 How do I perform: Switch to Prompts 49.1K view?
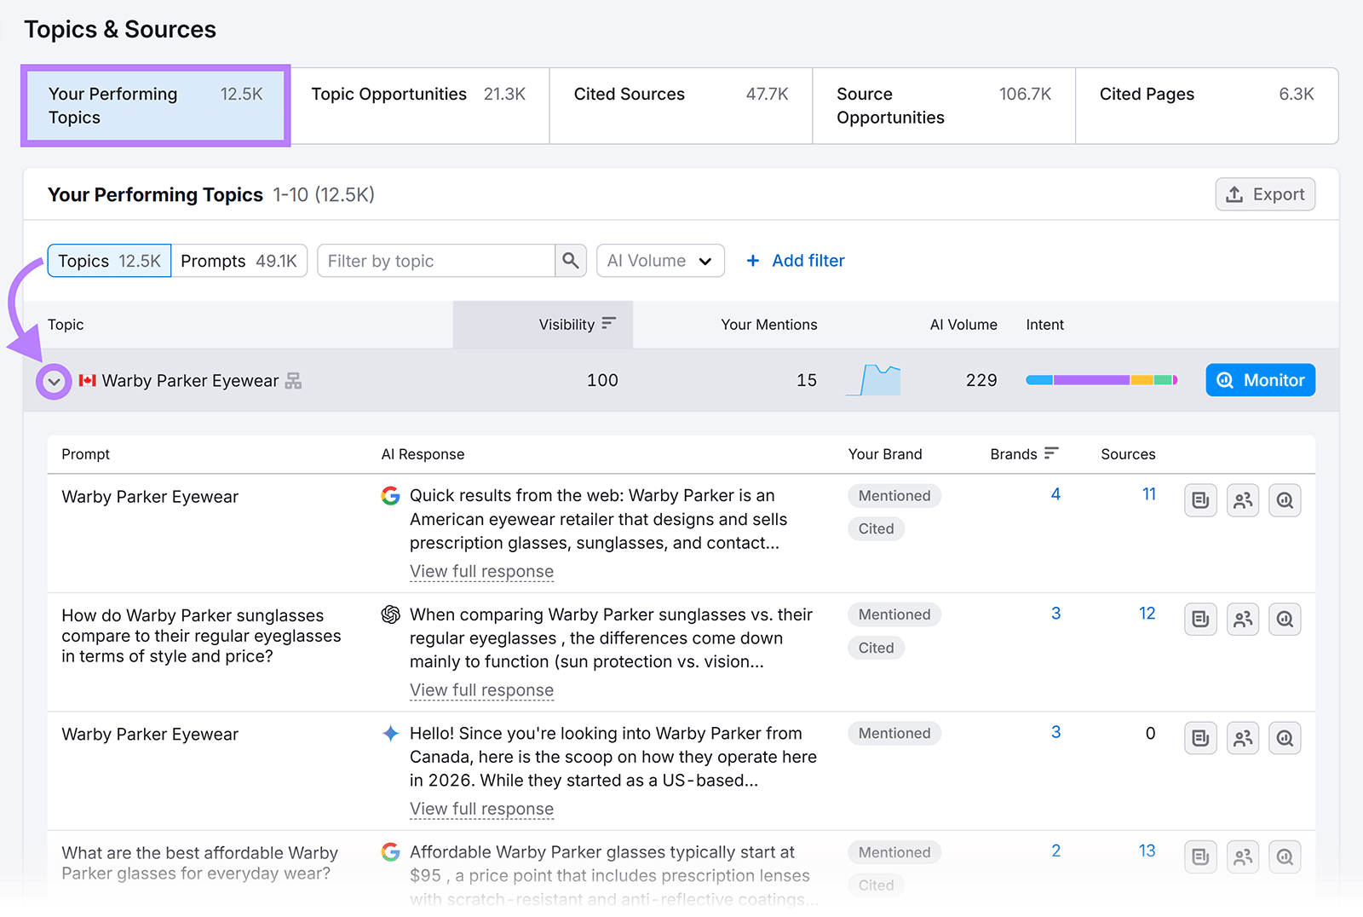239,261
